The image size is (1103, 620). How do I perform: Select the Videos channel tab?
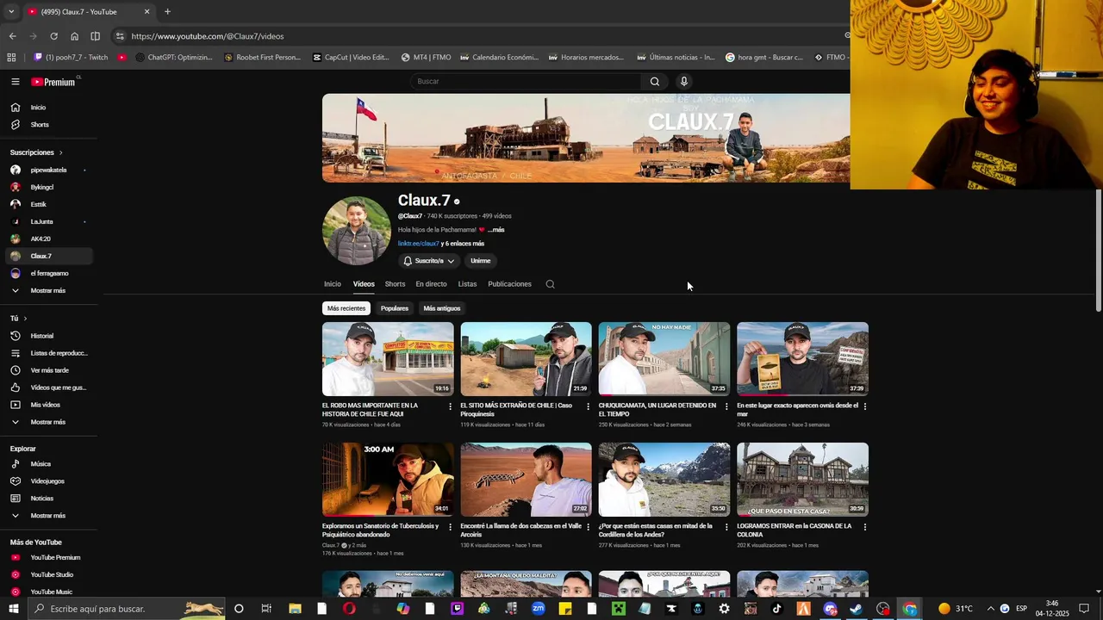tap(364, 284)
